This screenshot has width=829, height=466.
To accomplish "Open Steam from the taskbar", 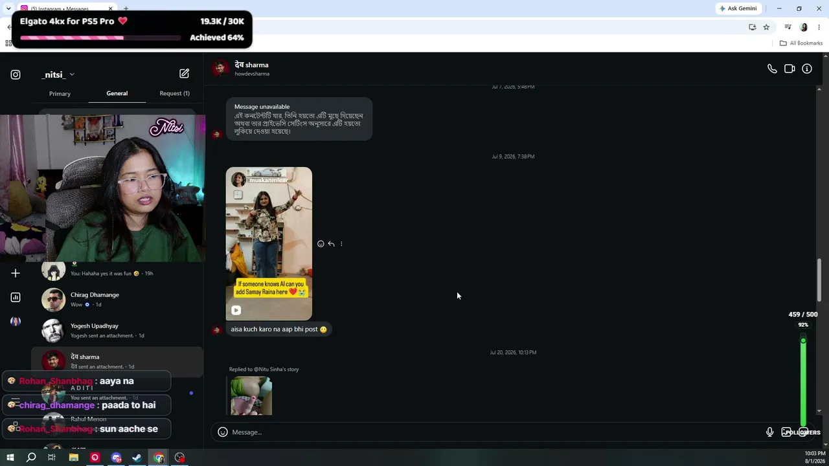I will pyautogui.click(x=137, y=458).
